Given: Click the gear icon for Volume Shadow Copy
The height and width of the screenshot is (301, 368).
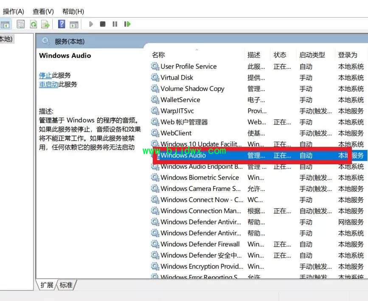Looking at the screenshot, I should click(x=155, y=88).
